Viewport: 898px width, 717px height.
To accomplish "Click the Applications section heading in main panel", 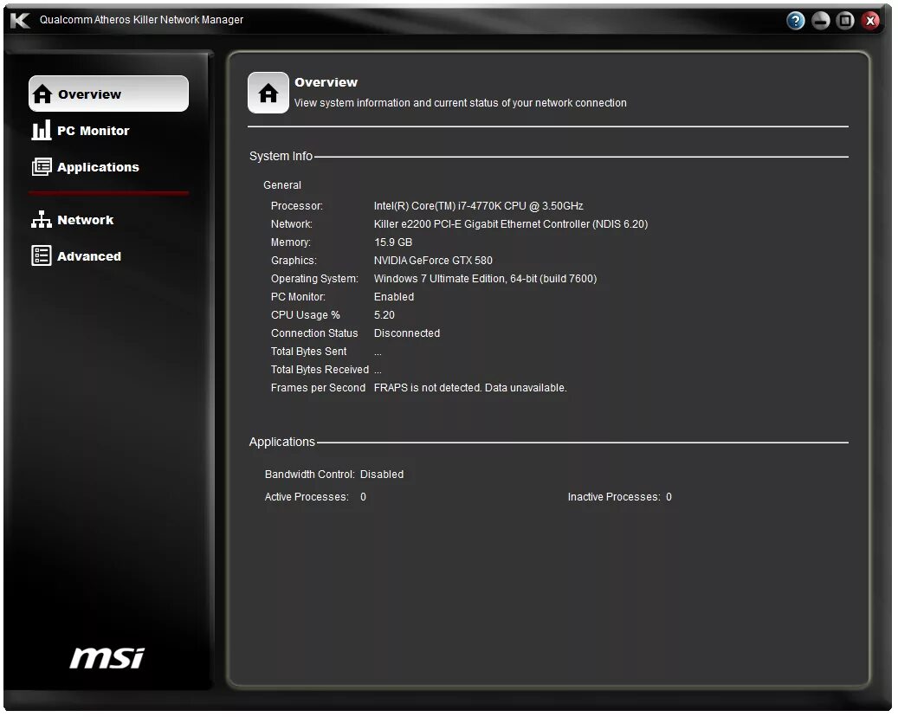I will (281, 442).
